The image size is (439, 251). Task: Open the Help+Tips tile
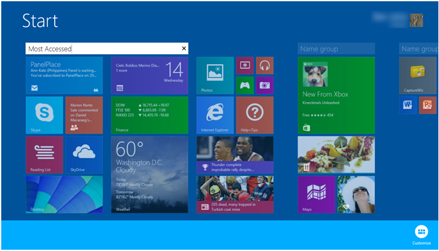point(255,115)
